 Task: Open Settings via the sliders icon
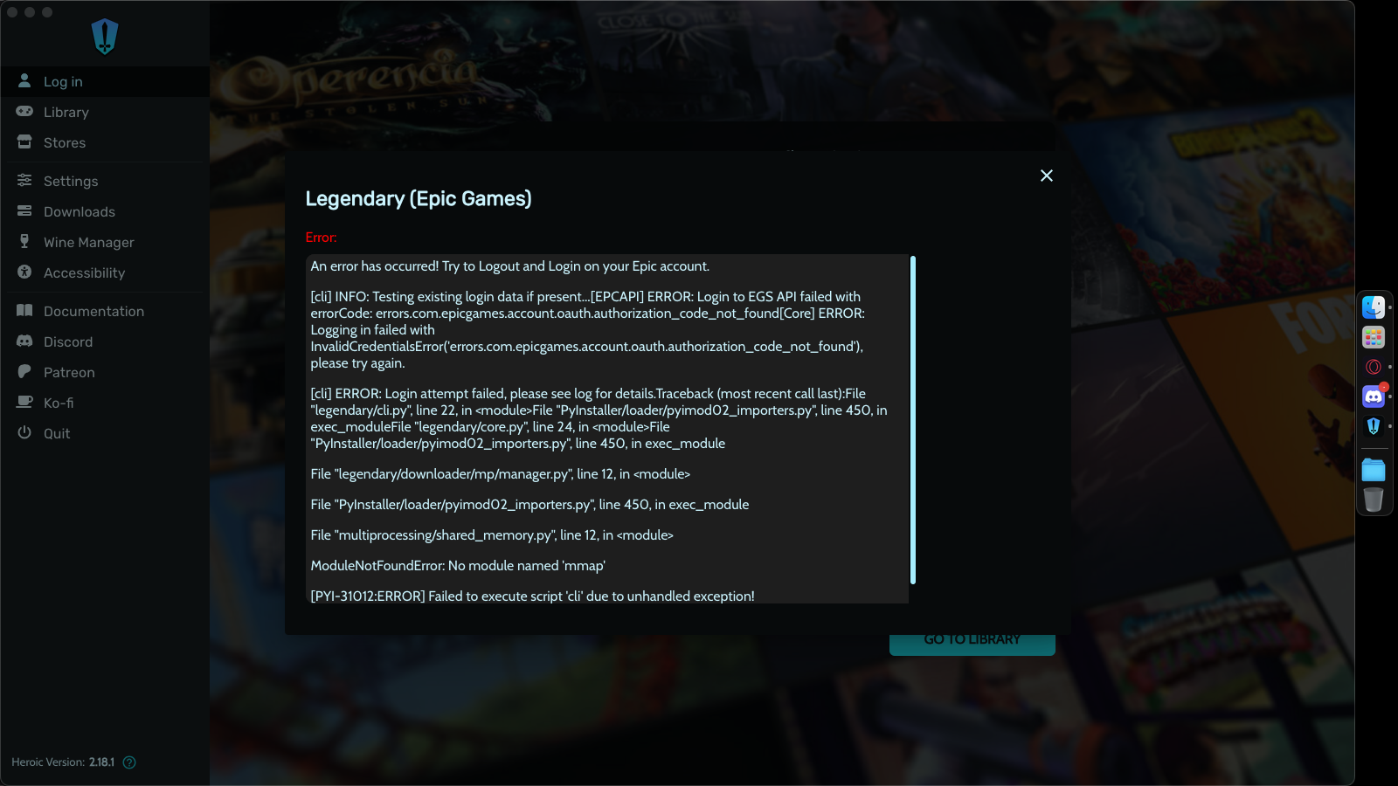click(24, 181)
